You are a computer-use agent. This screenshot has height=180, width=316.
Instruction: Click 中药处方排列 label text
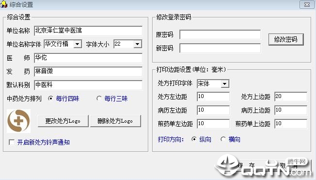pyautogui.click(x=24, y=98)
